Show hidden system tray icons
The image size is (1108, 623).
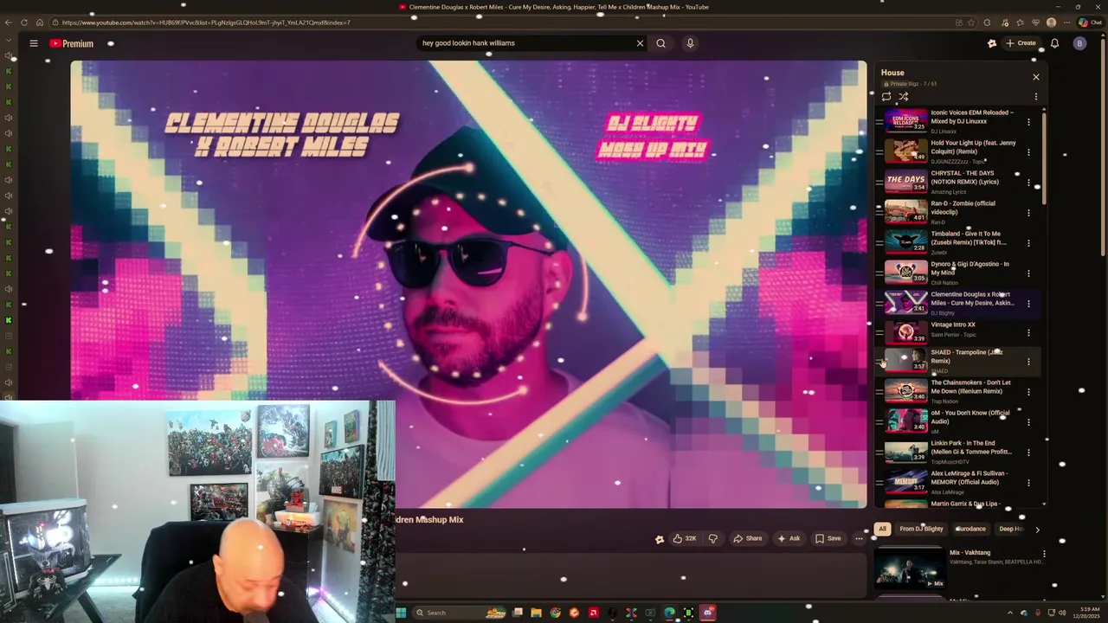tap(1009, 613)
